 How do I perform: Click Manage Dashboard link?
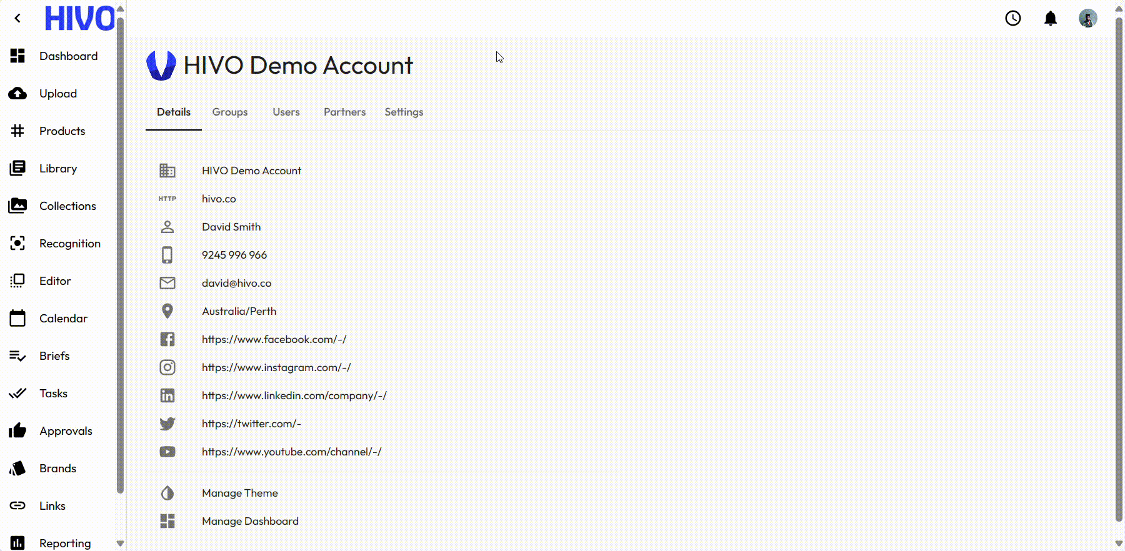[250, 521]
